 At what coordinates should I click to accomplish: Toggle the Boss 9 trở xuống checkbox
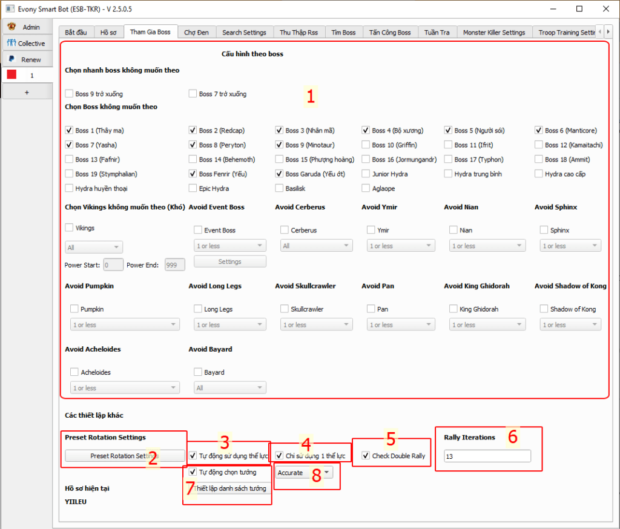pyautogui.click(x=70, y=94)
